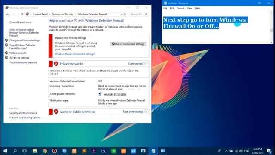Open recent locations dropdown beside Forward arrow

[18, 14]
